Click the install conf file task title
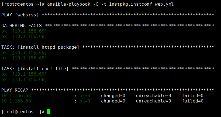This screenshot has height=117, width=221. click(43, 69)
